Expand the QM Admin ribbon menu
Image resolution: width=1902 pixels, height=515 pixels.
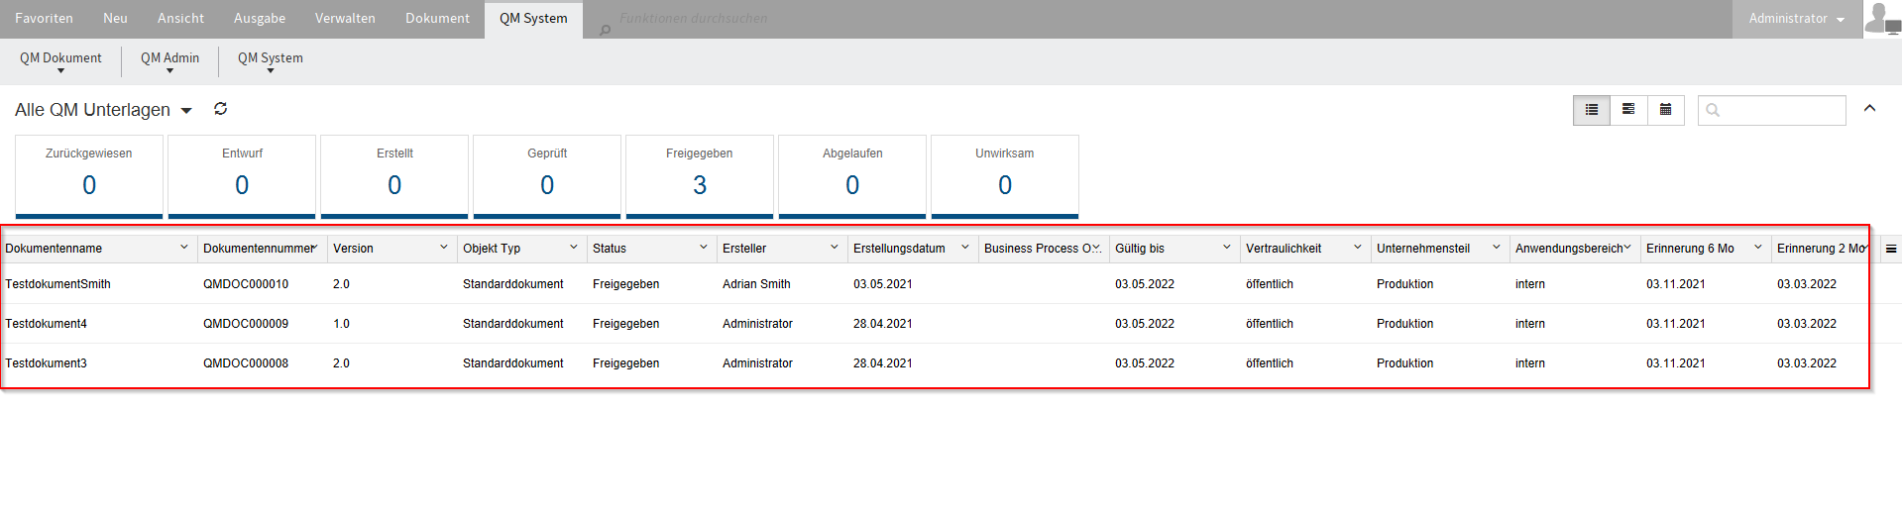(x=169, y=61)
